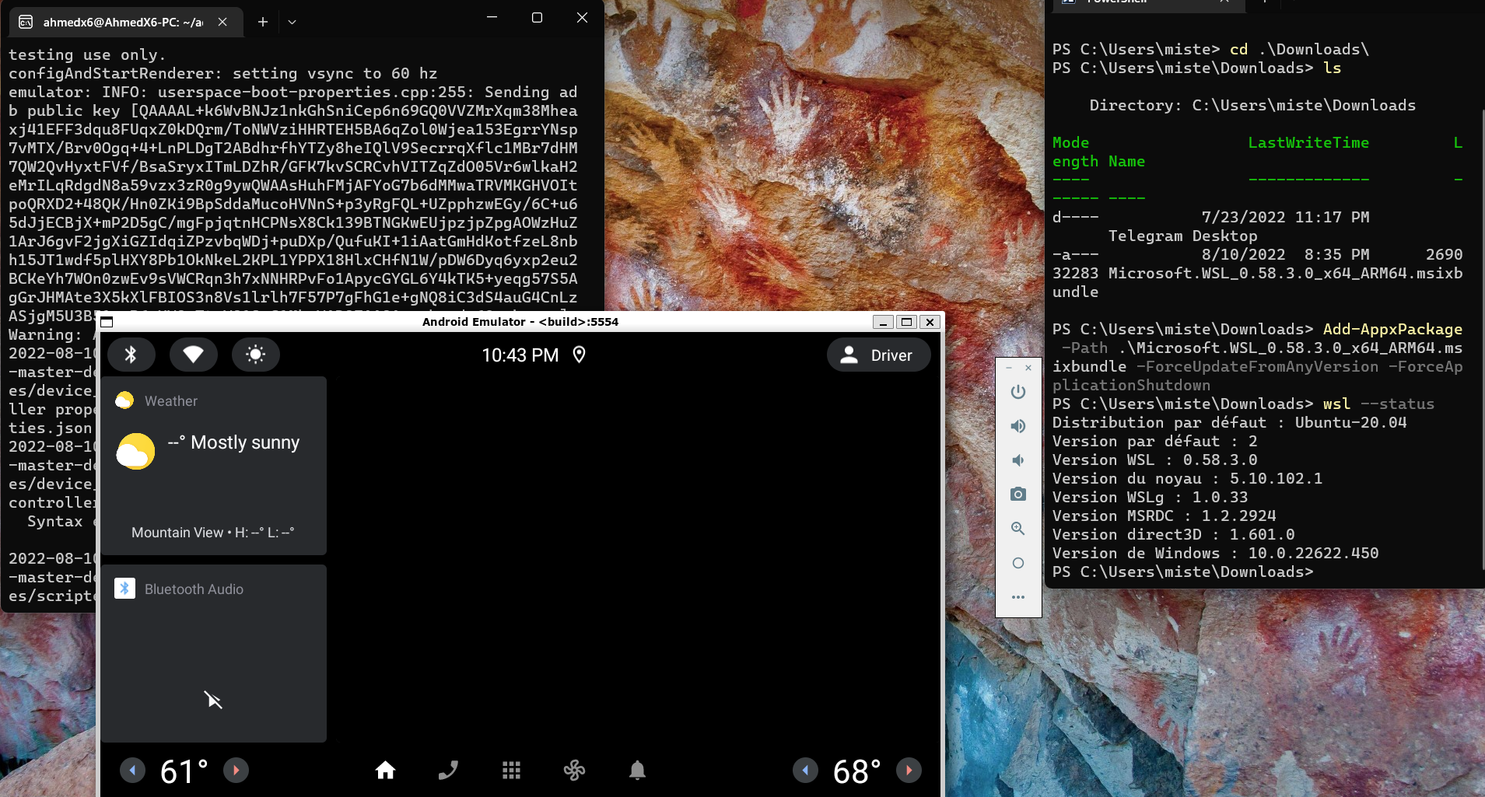Screen dimensions: 1485x797
Task: Toggle Bluetooth in the emulator status bar
Action: pyautogui.click(x=131, y=354)
